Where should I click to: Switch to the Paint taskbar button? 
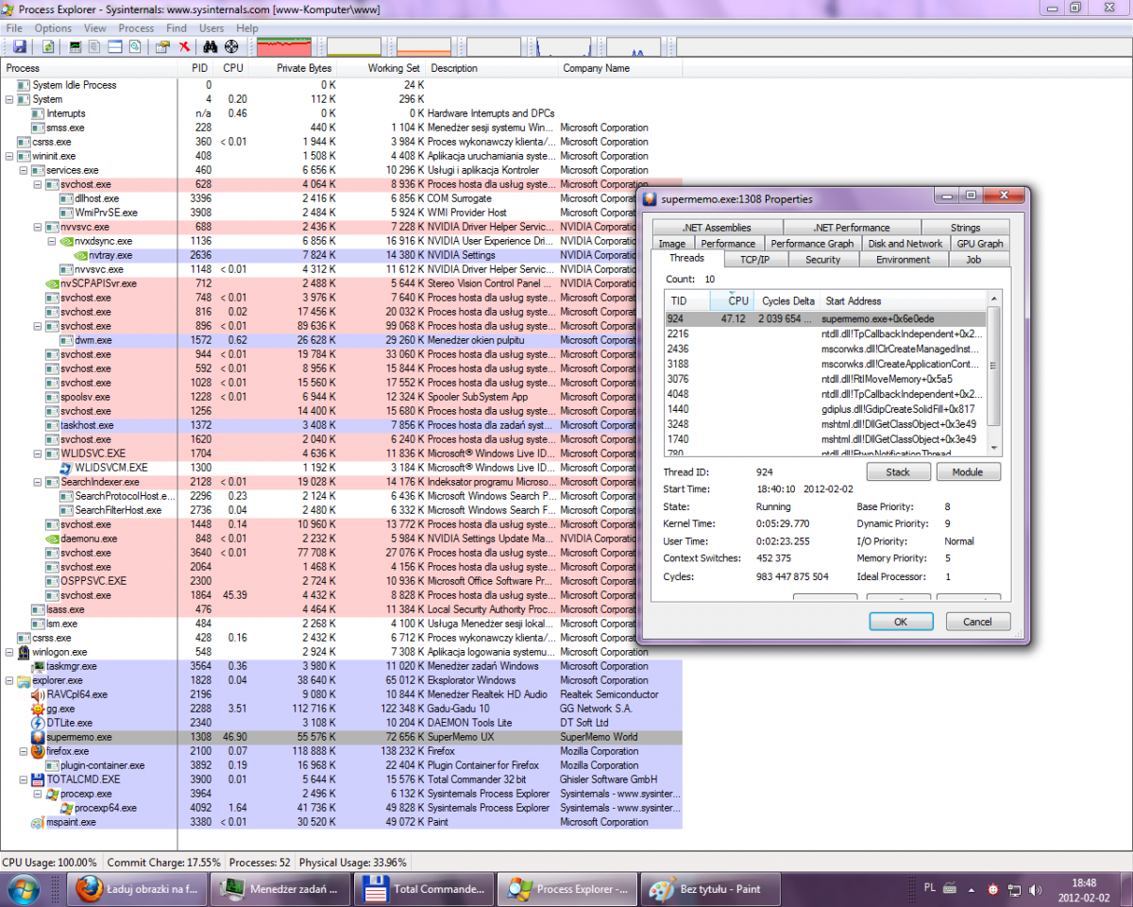(x=712, y=888)
